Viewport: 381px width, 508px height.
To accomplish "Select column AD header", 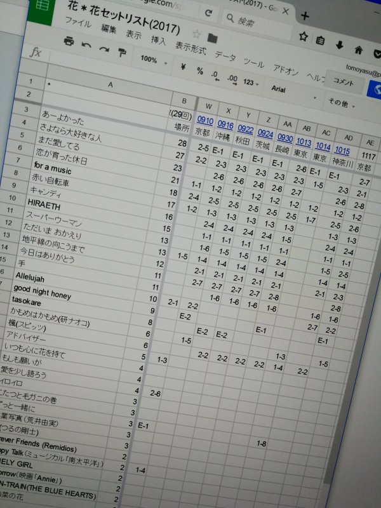I will pyautogui.click(x=348, y=137).
